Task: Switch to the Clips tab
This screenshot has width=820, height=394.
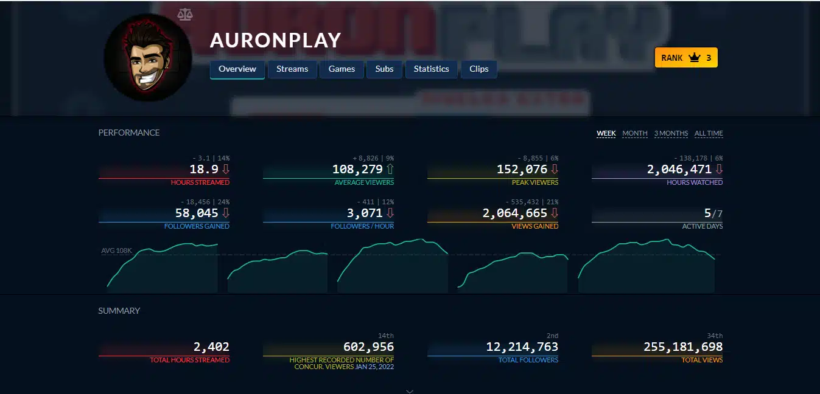Action: [479, 69]
